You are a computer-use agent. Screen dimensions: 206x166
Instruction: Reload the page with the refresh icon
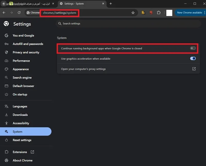(x=19, y=13)
